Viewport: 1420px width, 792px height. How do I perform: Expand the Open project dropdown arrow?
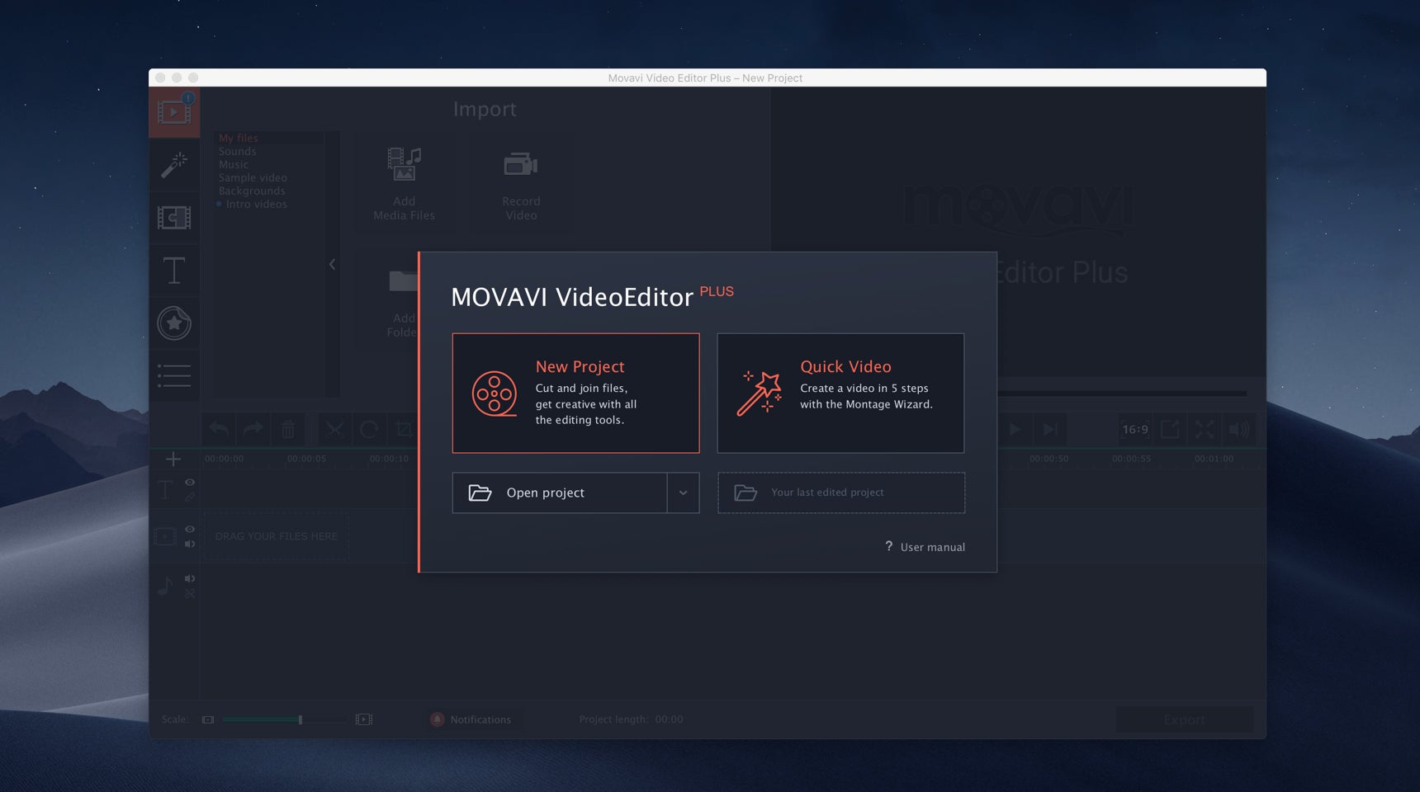point(683,493)
